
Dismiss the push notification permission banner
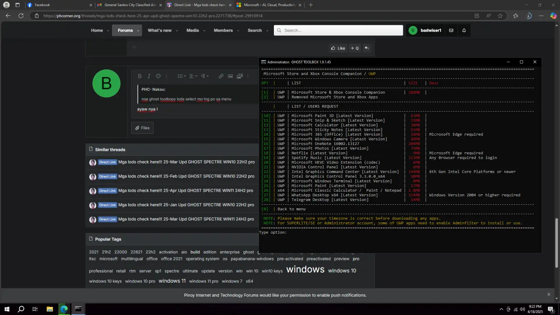[549, 294]
